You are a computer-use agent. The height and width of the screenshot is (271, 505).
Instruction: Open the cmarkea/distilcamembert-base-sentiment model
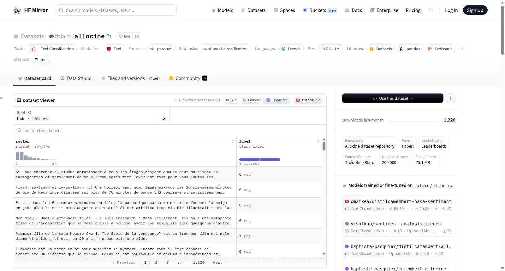pos(399,205)
